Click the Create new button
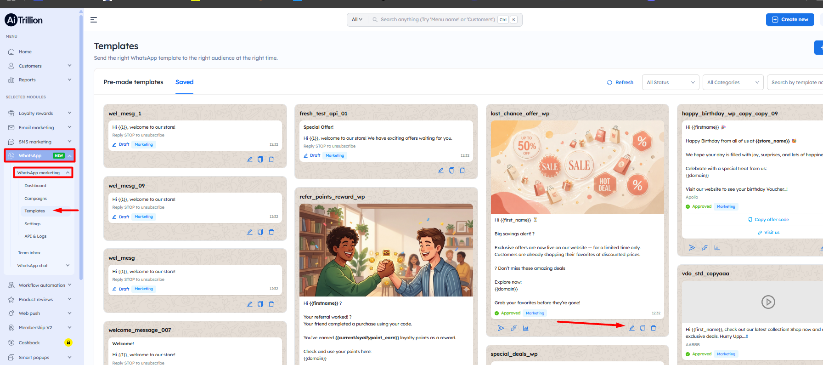823x365 pixels. coord(789,20)
